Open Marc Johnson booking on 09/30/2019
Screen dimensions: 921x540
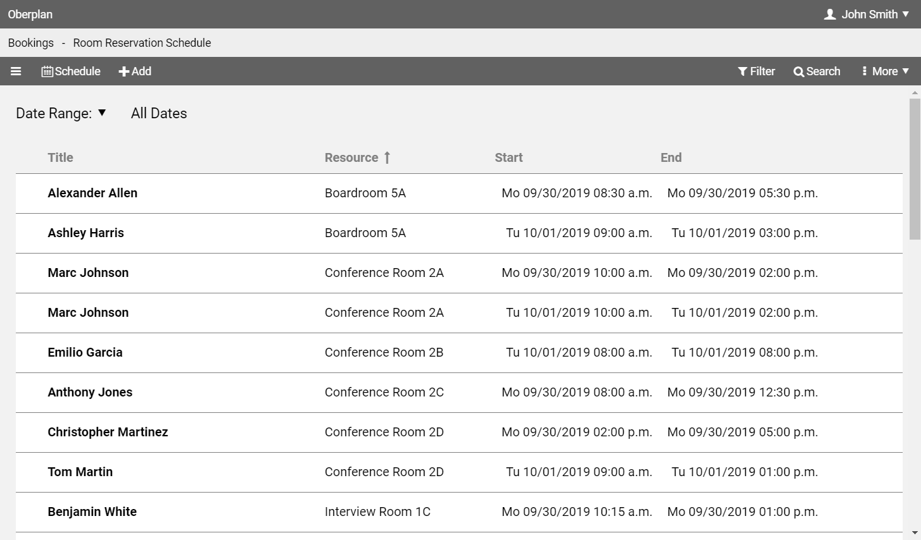coord(88,273)
